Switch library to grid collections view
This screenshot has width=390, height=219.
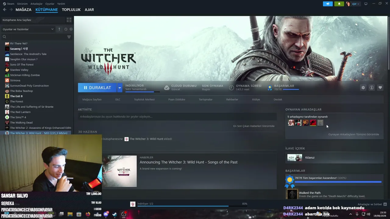coord(69,20)
